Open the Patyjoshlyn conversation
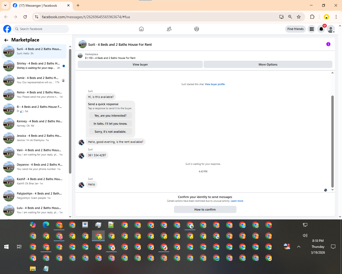This screenshot has height=274, width=342. (34, 196)
